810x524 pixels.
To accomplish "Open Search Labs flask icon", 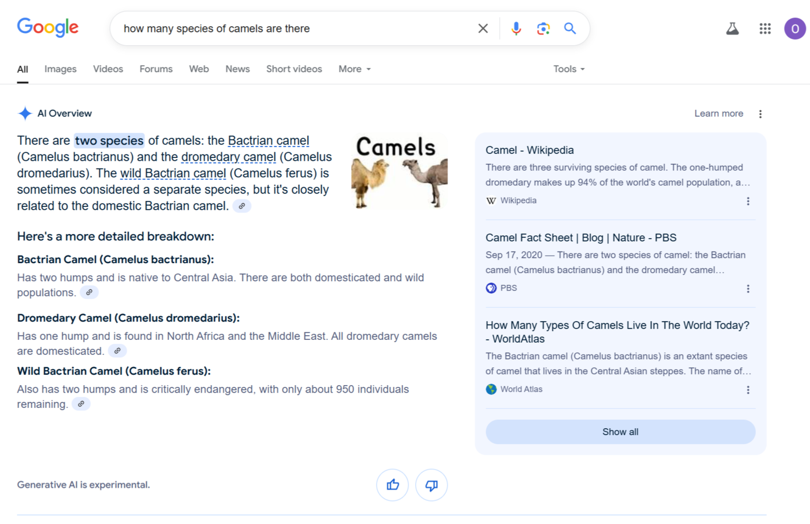I will coord(732,28).
